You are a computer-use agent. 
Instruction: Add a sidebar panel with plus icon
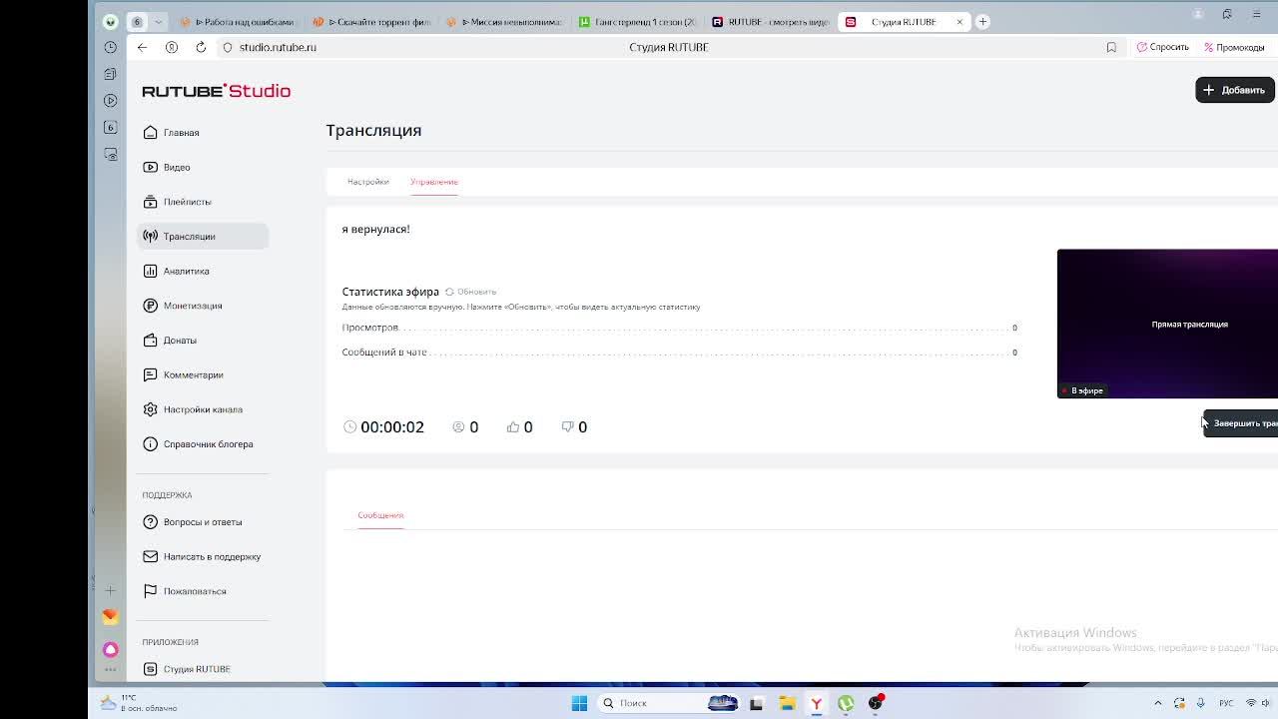click(111, 590)
